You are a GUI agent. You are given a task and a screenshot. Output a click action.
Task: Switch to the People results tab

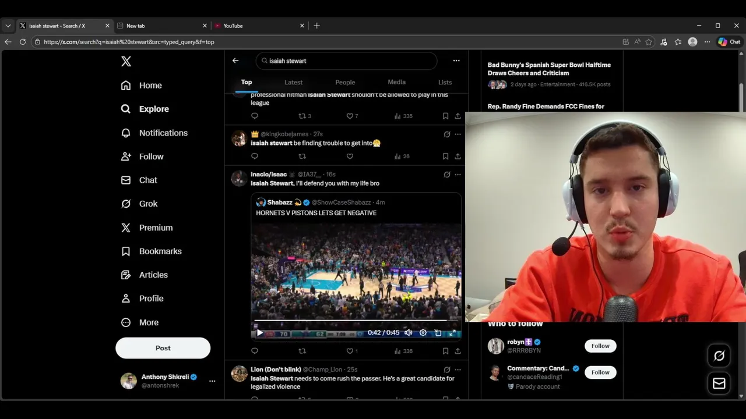click(x=345, y=82)
